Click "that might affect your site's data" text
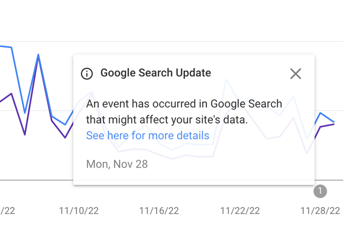Image resolution: width=347 pixels, height=232 pixels. (166, 120)
